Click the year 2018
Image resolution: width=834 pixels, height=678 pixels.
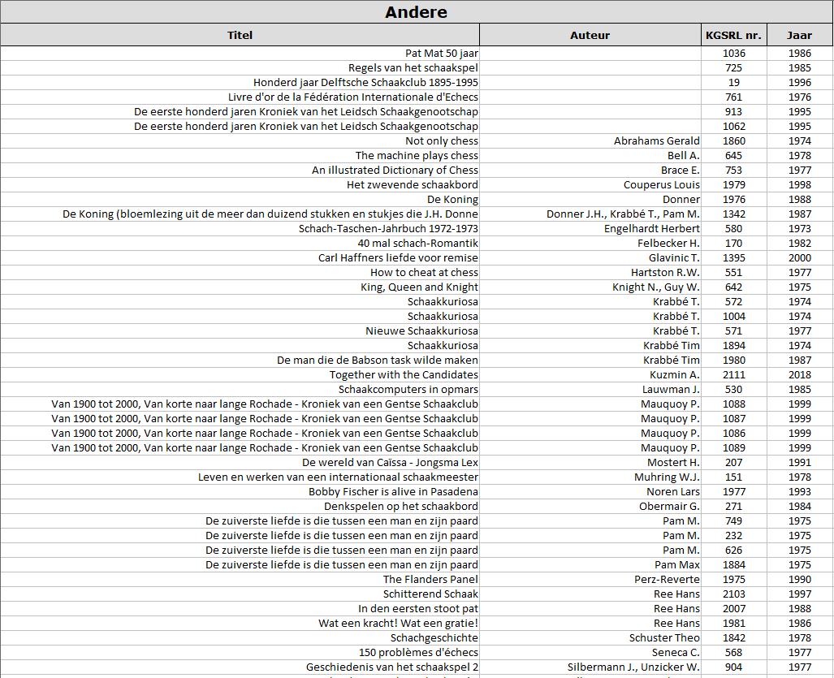click(x=799, y=375)
